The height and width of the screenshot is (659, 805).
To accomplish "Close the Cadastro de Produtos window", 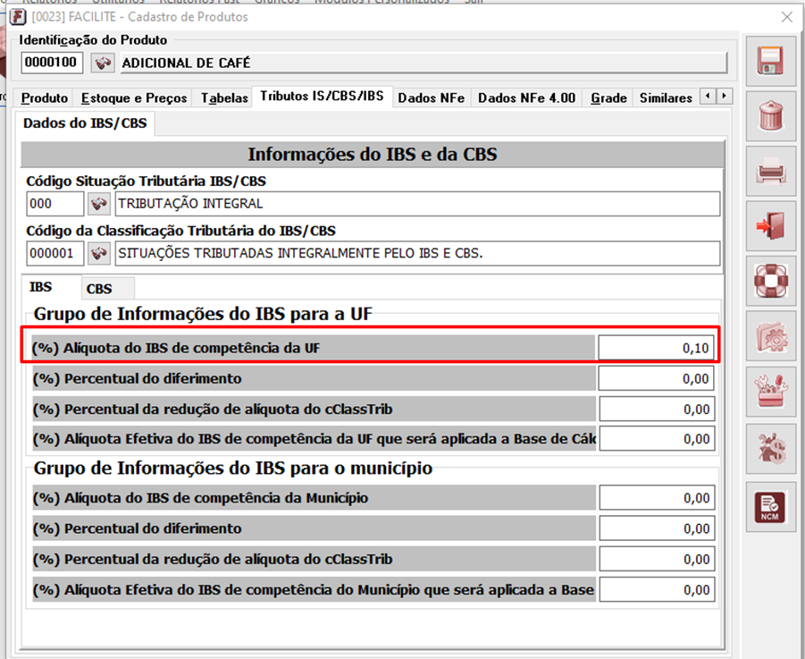I will click(x=787, y=17).
